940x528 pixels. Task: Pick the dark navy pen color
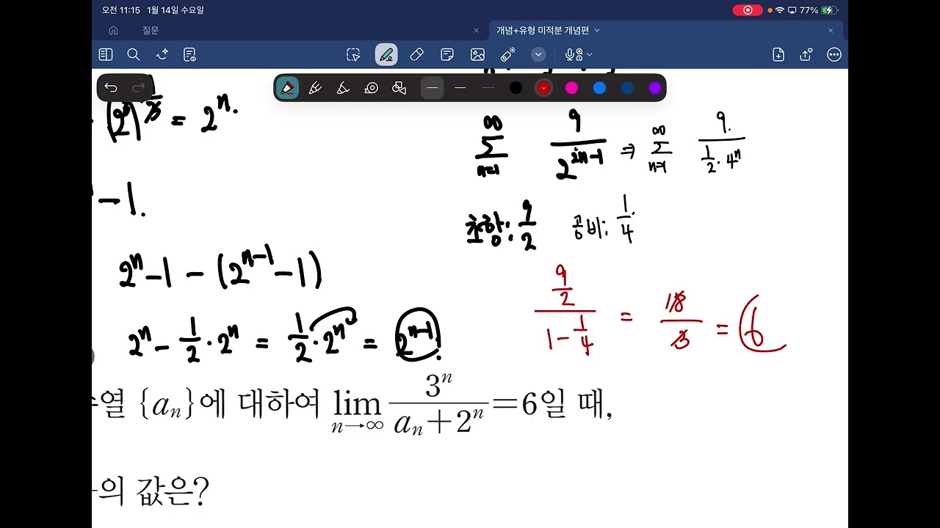pyautogui.click(x=627, y=88)
